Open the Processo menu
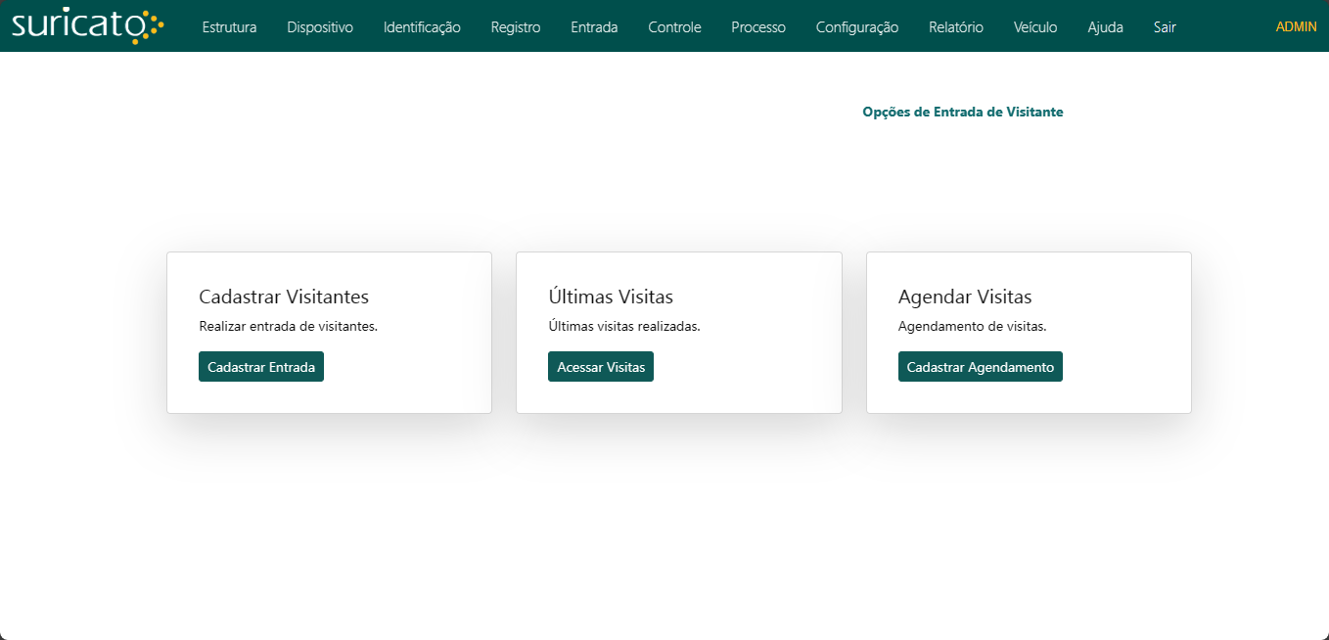 (x=758, y=27)
